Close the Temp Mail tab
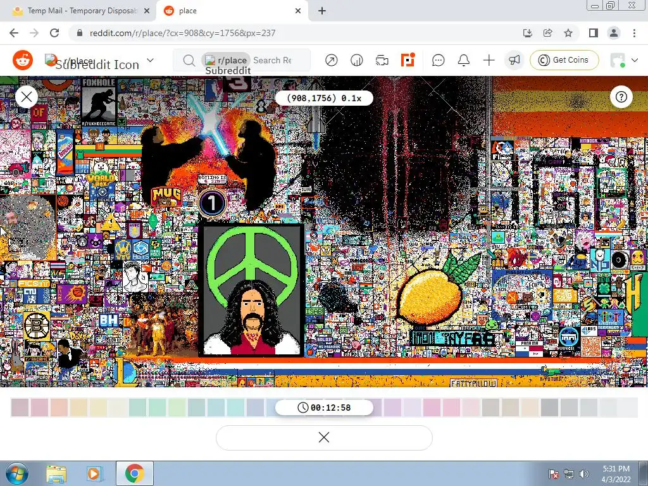This screenshot has height=486, width=648. pyautogui.click(x=147, y=11)
